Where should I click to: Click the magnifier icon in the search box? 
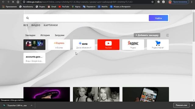(27, 18)
